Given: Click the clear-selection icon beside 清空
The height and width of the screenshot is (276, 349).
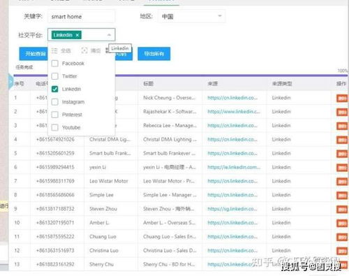Looking at the screenshot, I should click(x=84, y=50).
